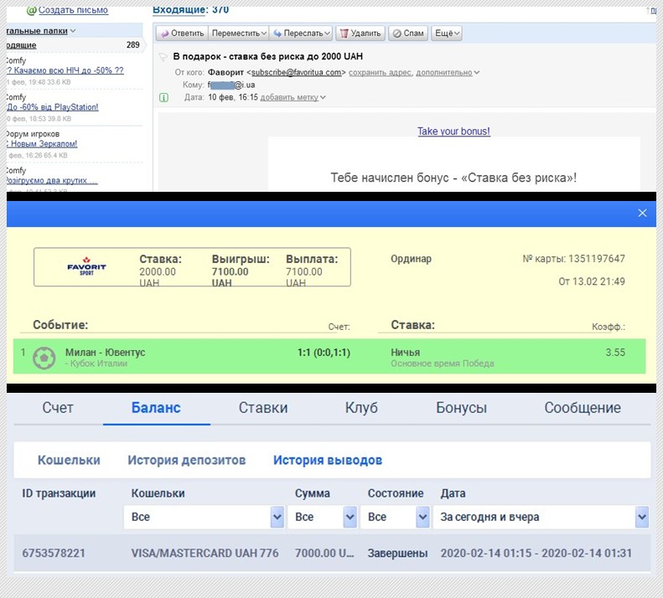The height and width of the screenshot is (598, 663).
Task: Open the Сумма filter dropdown
Action: click(x=322, y=517)
